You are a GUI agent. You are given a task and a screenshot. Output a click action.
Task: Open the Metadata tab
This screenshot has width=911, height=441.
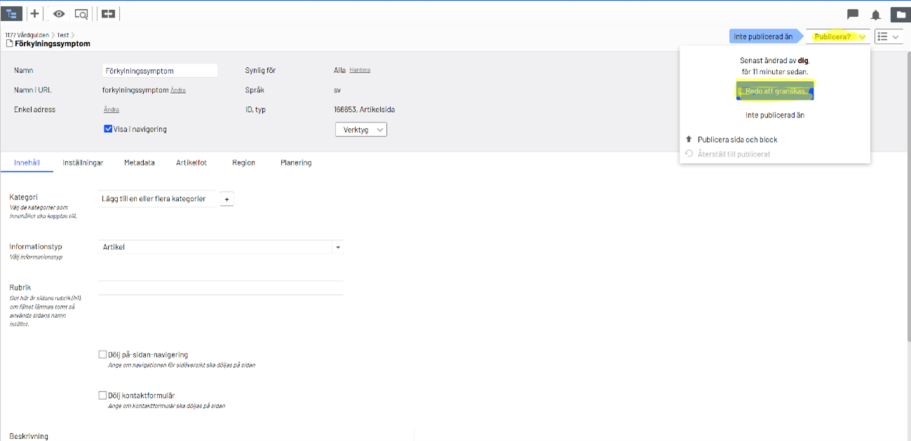140,162
